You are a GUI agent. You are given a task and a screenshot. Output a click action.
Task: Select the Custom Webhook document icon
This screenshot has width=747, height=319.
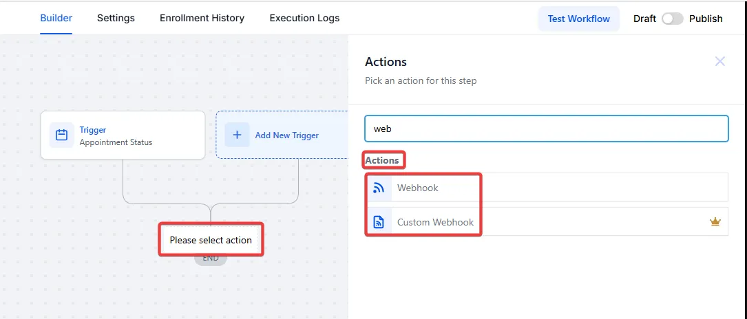coord(379,222)
